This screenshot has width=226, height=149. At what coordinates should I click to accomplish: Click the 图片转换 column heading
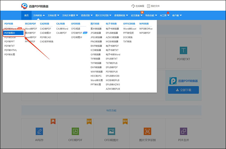click(x=95, y=24)
